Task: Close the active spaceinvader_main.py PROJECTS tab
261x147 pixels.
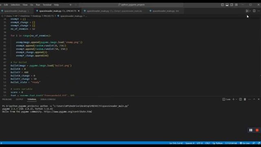Action: pyautogui.click(x=79, y=11)
